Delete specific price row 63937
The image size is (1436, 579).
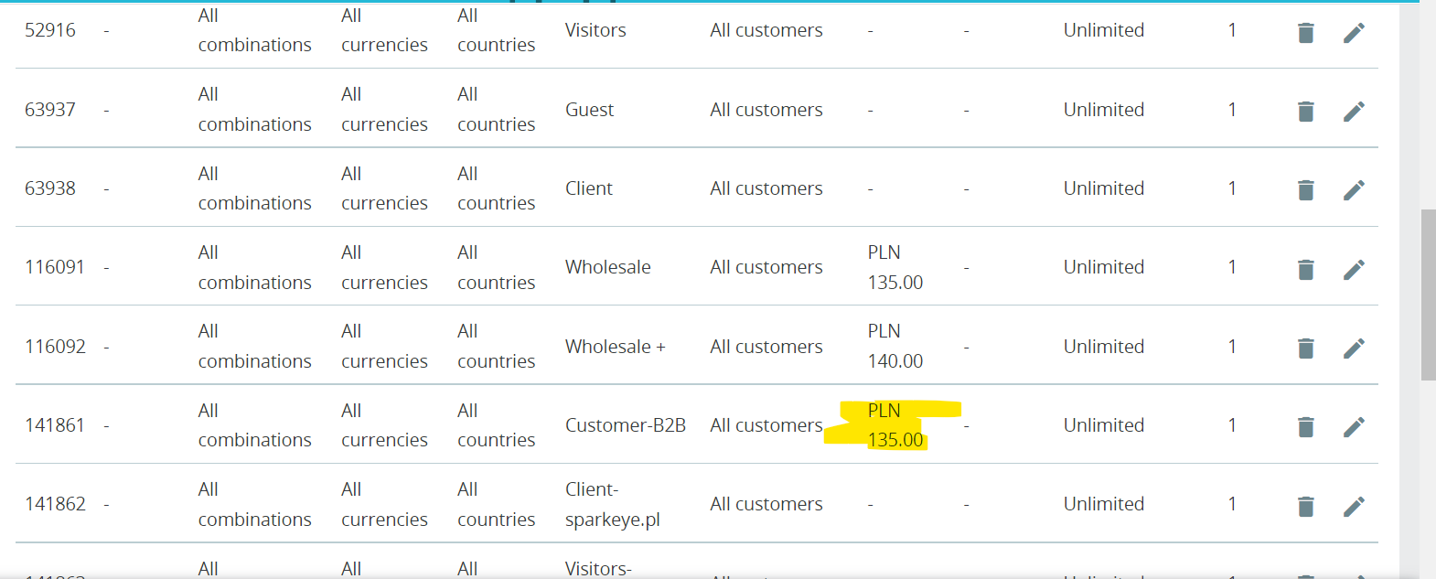click(1306, 112)
